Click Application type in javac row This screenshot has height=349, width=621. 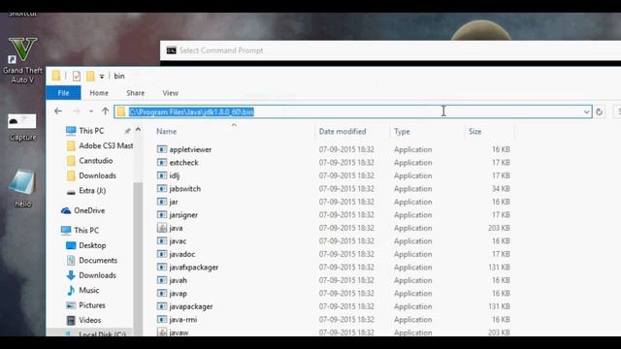412,241
